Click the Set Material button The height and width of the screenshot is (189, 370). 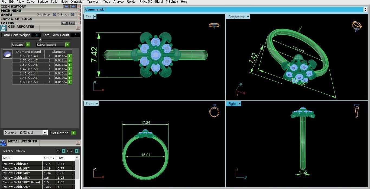(60, 133)
